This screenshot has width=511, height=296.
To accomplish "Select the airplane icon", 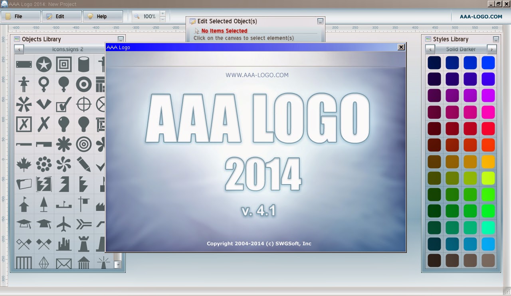I will coord(64,224).
